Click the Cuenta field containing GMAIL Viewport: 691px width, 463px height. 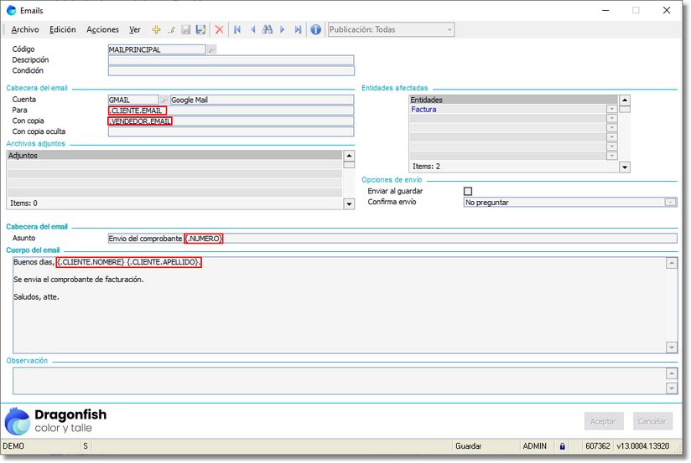133,100
